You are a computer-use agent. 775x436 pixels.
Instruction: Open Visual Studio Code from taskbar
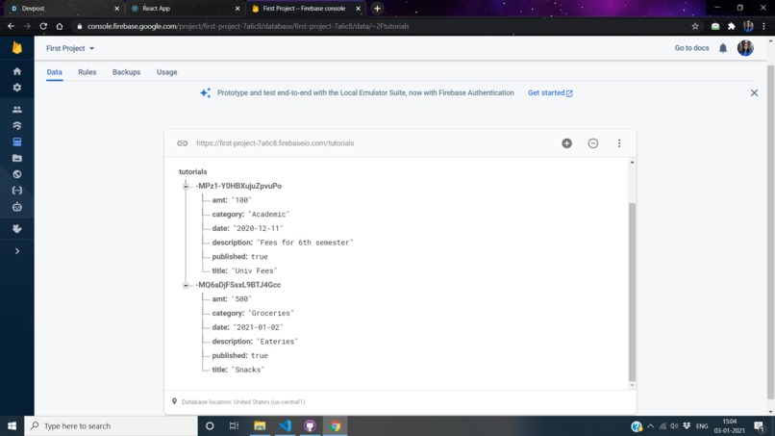285,426
